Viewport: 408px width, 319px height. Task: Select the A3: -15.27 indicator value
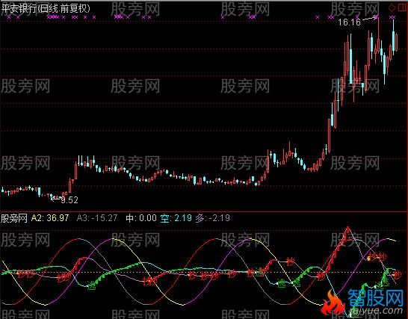[x=97, y=218]
